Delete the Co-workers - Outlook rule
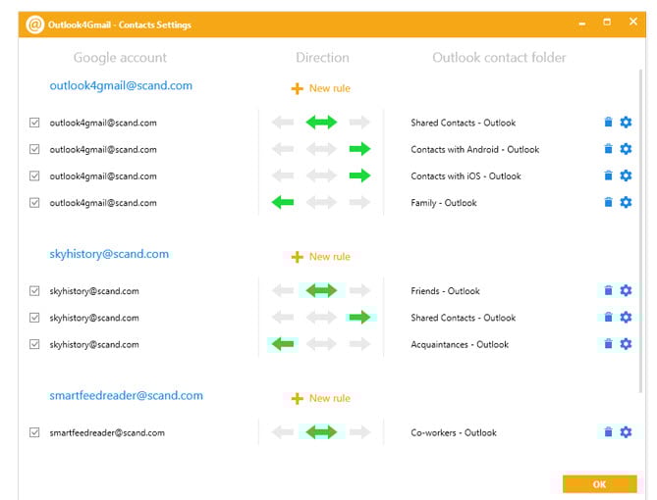This screenshot has height=500, width=657. pyautogui.click(x=608, y=431)
